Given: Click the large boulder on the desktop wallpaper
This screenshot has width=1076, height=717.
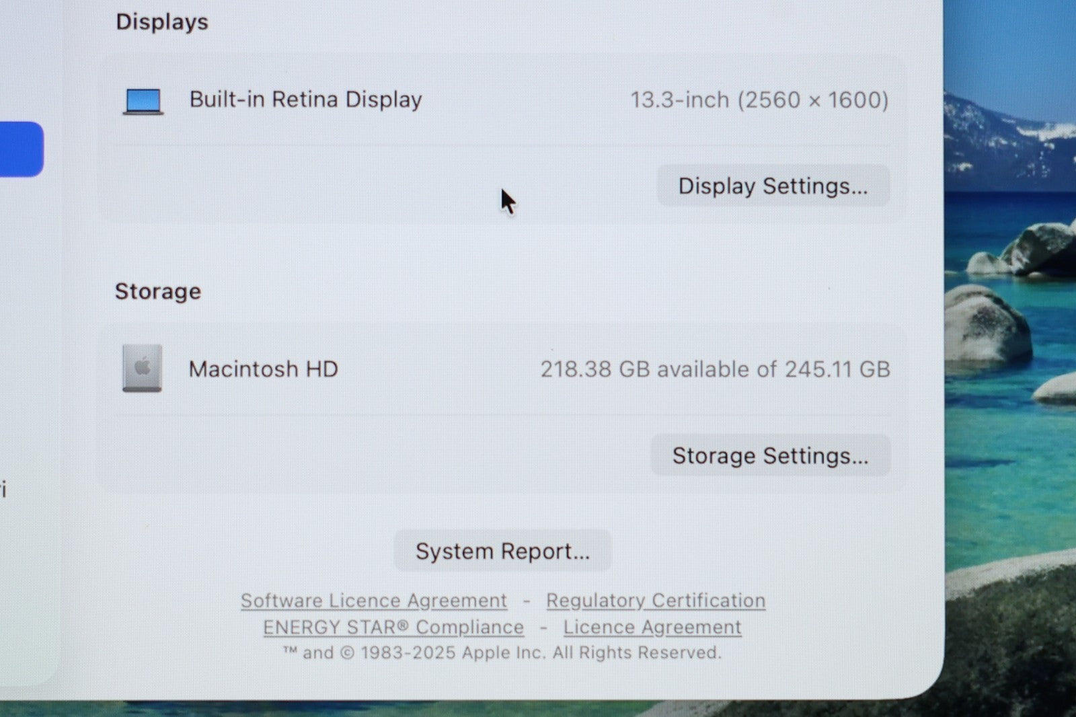Looking at the screenshot, I should pos(985,326).
